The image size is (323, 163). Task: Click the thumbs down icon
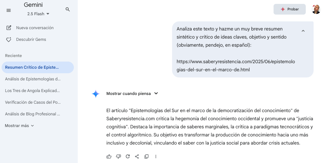pos(118,157)
